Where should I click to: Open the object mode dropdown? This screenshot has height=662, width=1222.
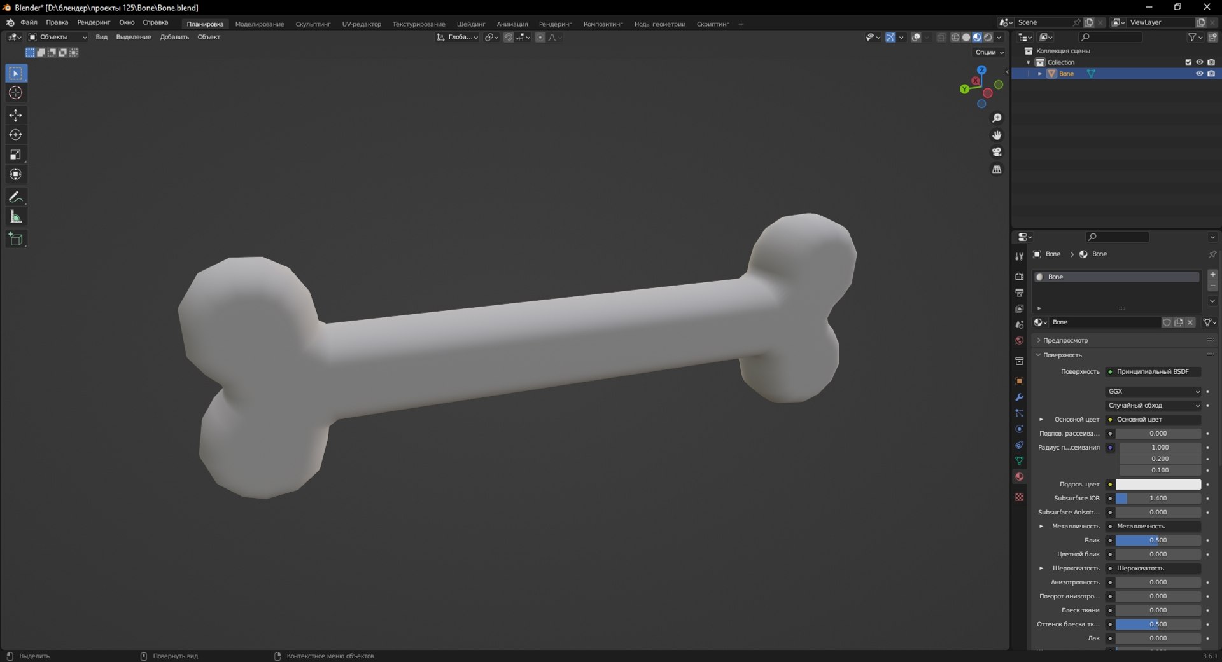[58, 38]
